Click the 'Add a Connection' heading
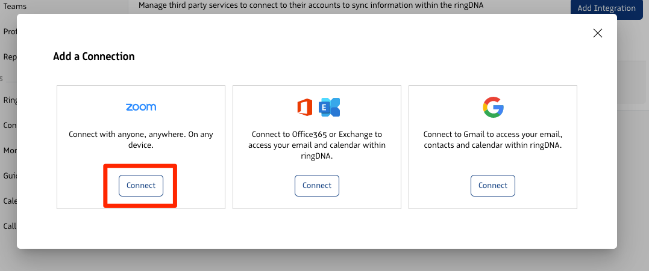The image size is (649, 271). (93, 56)
